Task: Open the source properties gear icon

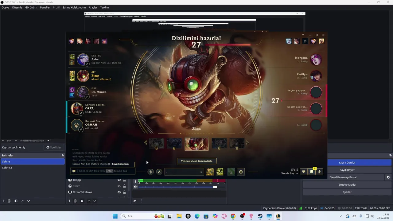Action: [x=82, y=201]
